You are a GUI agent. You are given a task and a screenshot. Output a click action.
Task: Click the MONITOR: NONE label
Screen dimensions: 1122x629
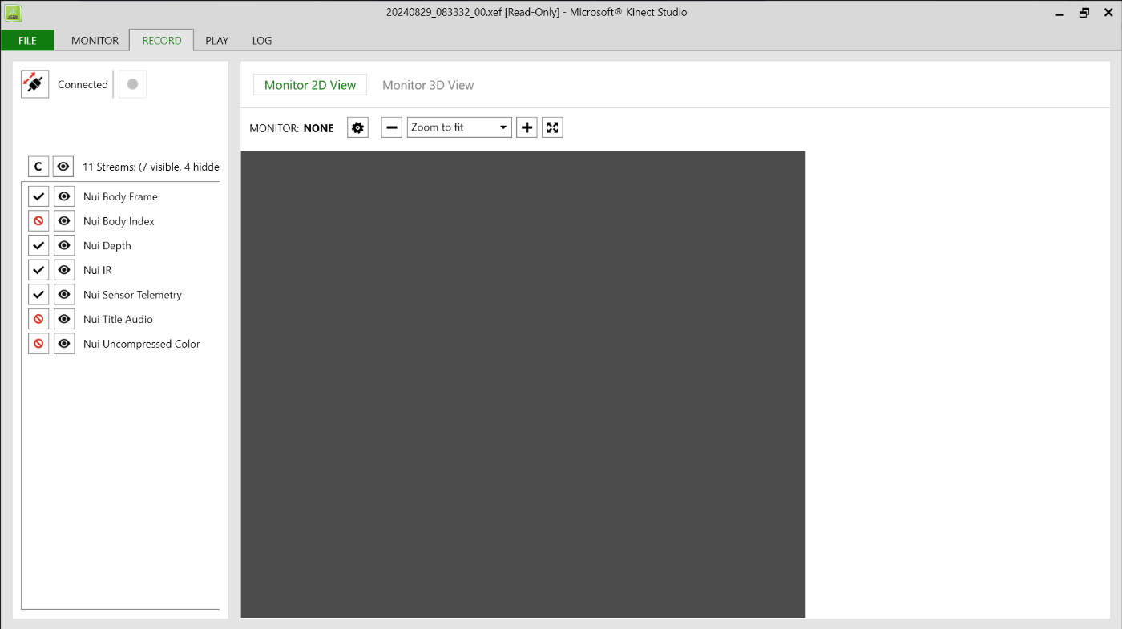click(x=292, y=128)
